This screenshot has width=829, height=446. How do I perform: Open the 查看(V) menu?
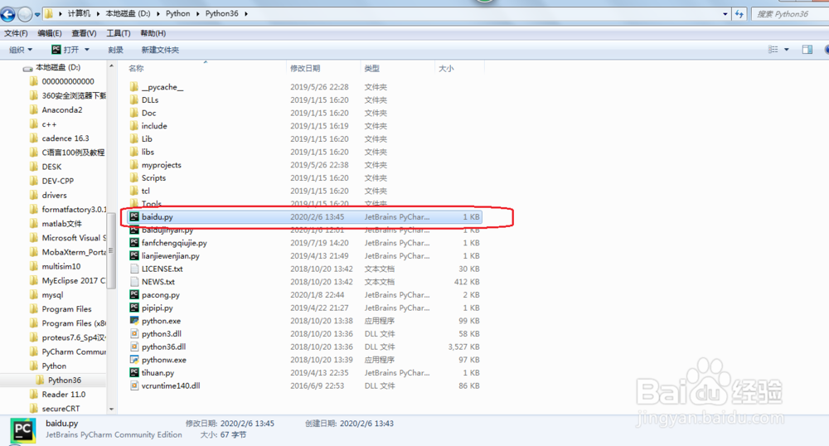point(84,33)
